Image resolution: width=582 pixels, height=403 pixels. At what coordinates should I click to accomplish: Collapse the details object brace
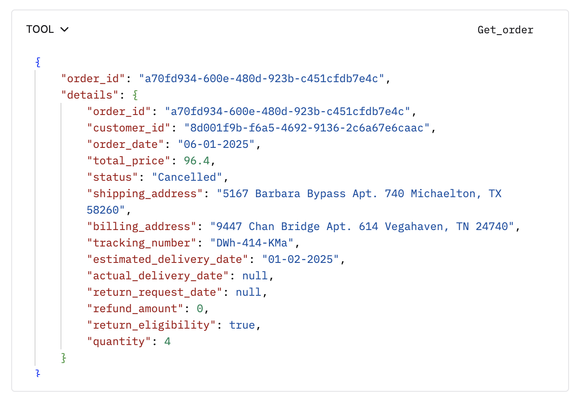135,95
